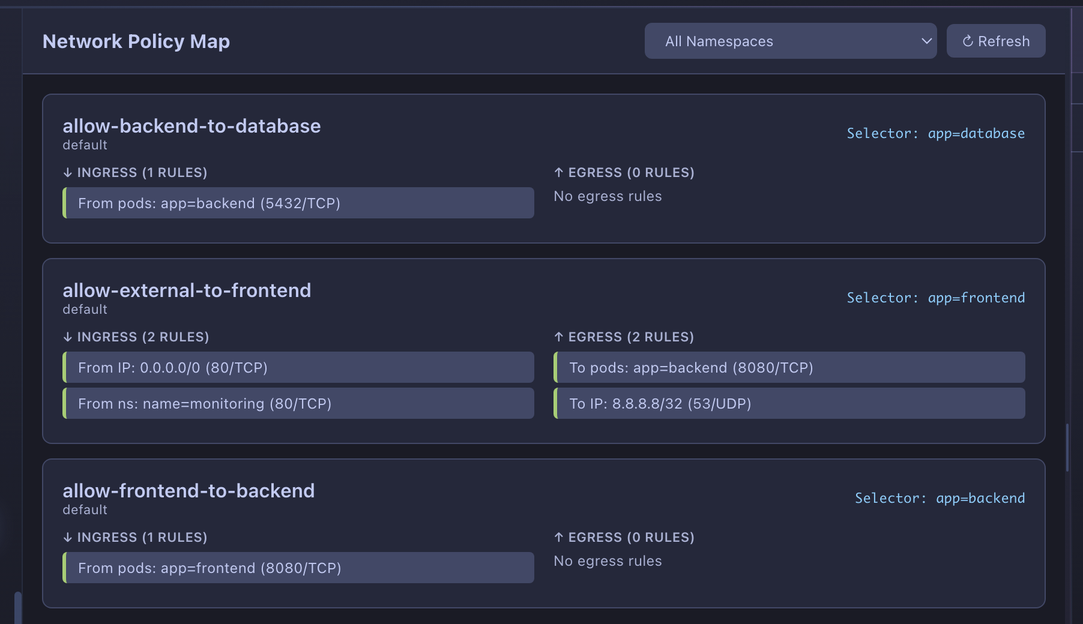Open the All Namespaces dropdown

pyautogui.click(x=789, y=41)
